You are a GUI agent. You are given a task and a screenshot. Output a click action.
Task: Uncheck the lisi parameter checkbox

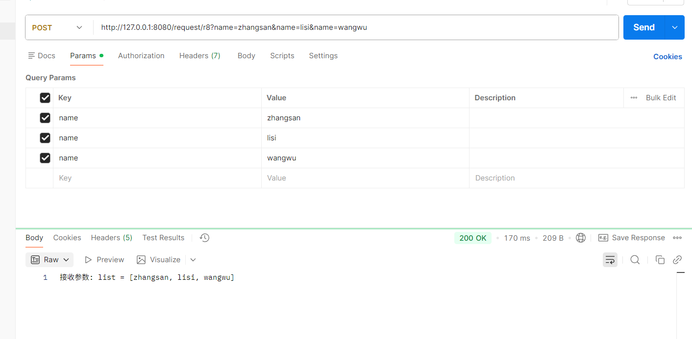45,138
